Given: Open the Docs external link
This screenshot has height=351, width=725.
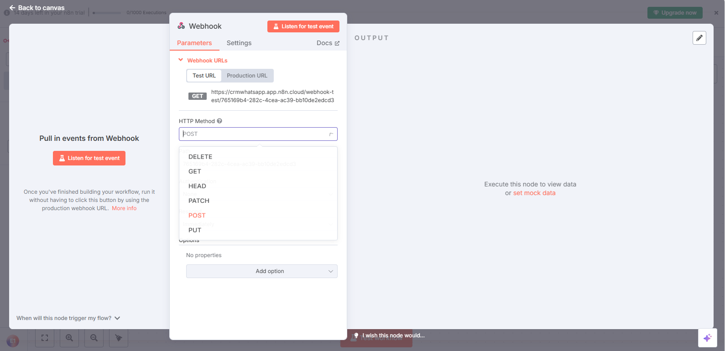Looking at the screenshot, I should click(x=328, y=43).
